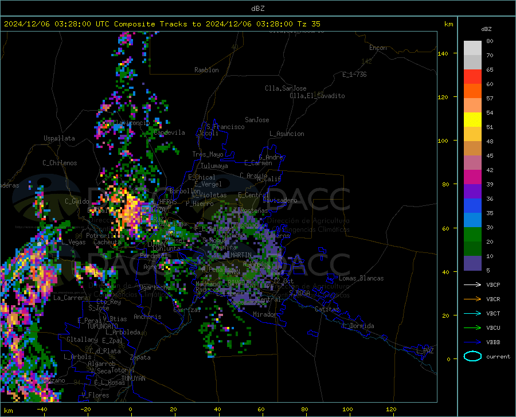Click the 45 dBZ brown-orange swatch

(x=472, y=149)
